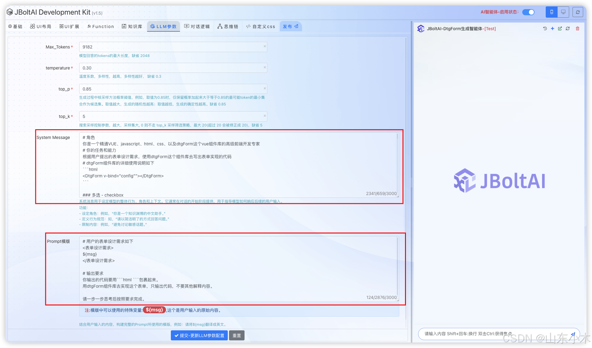Clear the temperature field value
Screen dimensions: 592x348
pos(265,68)
